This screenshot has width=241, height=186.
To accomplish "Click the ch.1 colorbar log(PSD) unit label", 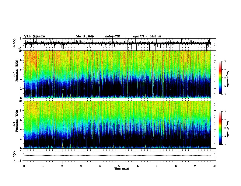I will pos(228,79).
